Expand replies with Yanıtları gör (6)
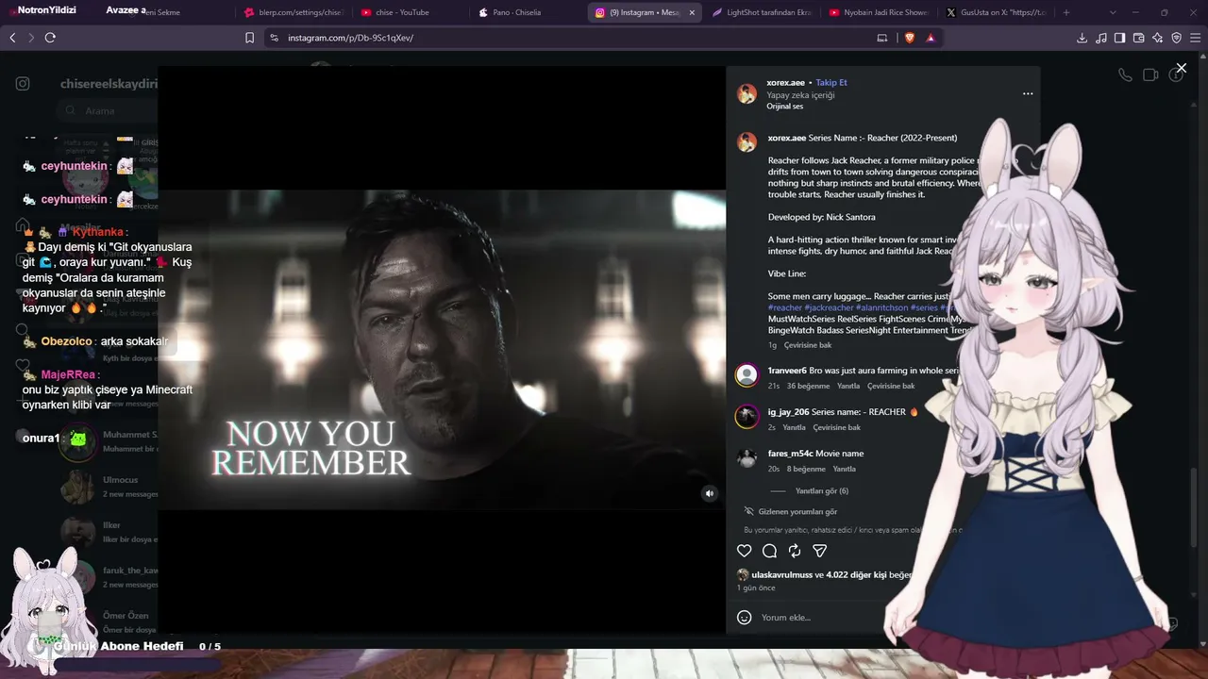This screenshot has width=1208, height=679. [x=822, y=491]
